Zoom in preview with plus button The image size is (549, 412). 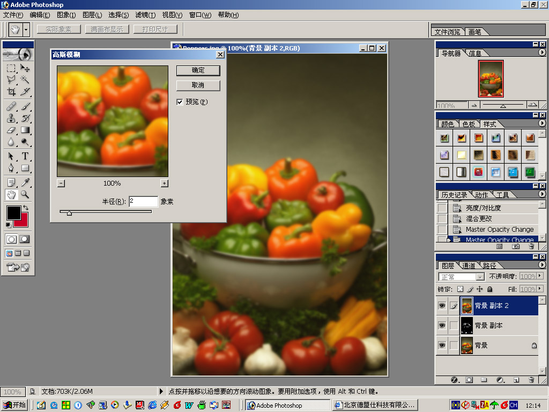164,183
